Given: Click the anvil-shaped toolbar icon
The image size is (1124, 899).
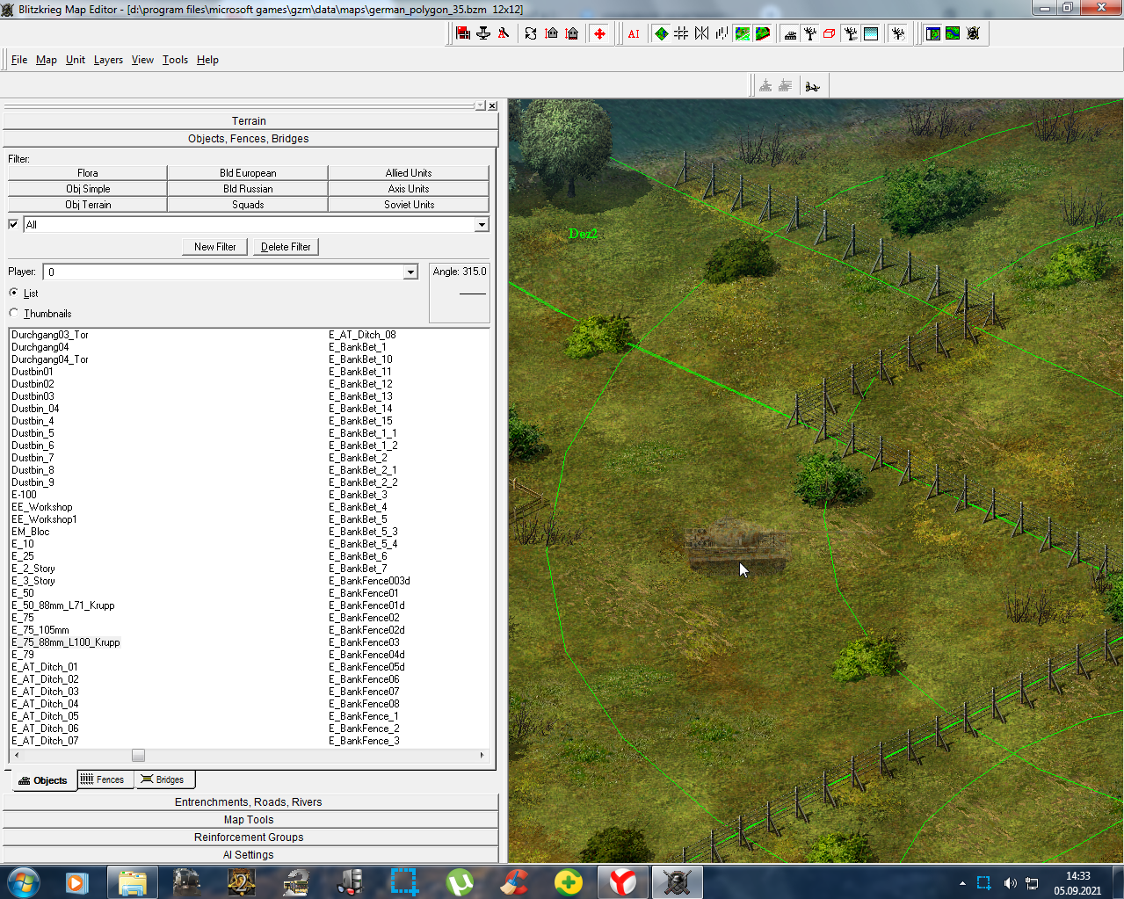Looking at the screenshot, I should pos(483,33).
